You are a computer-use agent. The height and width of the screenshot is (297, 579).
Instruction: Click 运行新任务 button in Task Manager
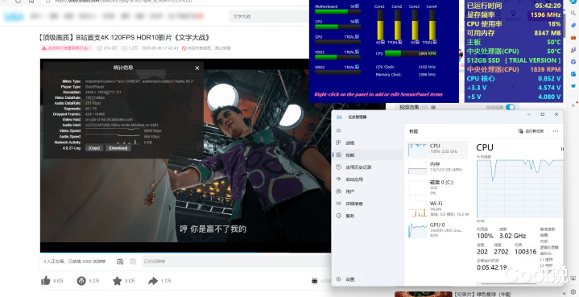(531, 131)
